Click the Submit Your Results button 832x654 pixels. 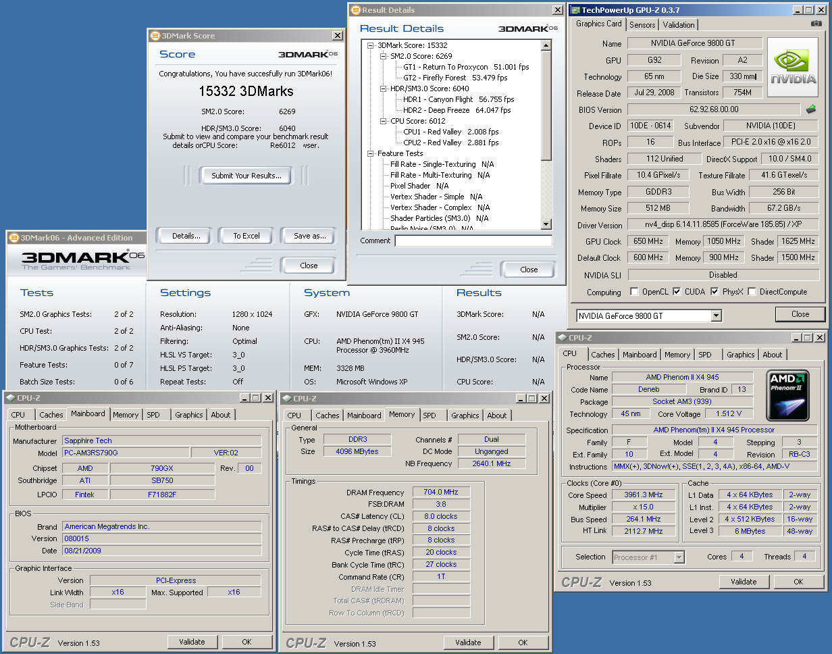point(246,176)
